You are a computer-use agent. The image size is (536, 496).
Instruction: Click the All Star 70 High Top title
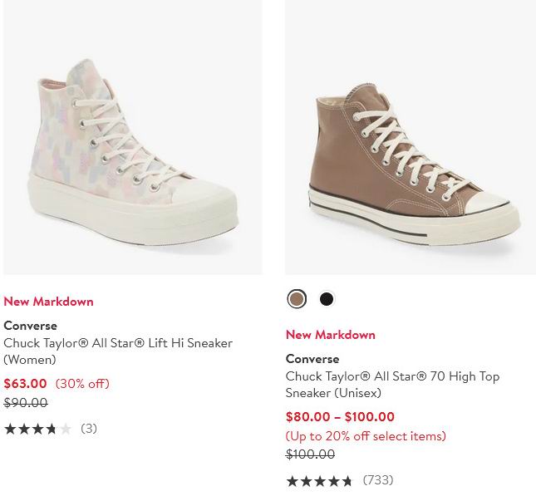[x=392, y=385]
